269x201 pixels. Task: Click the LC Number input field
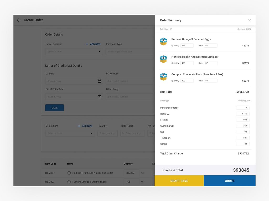point(130,81)
